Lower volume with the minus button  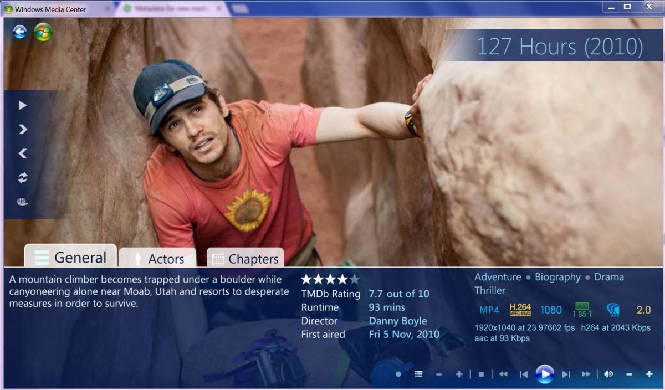pyautogui.click(x=629, y=374)
